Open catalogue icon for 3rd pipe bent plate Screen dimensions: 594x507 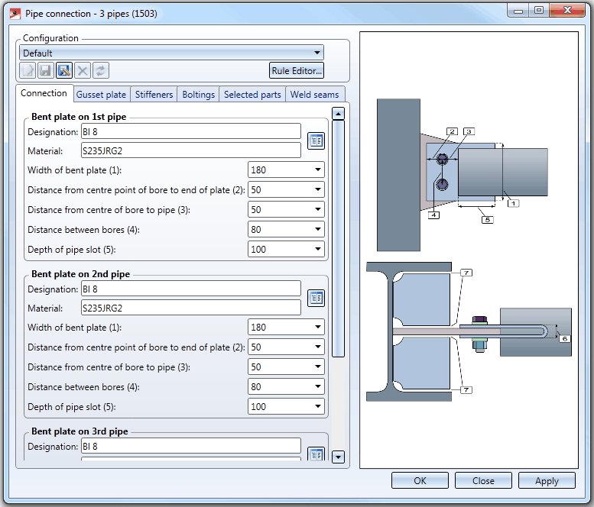tap(316, 454)
